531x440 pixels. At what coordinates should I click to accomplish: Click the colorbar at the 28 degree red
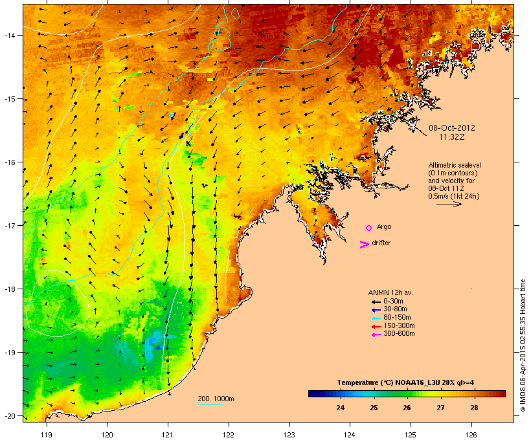[x=474, y=393]
